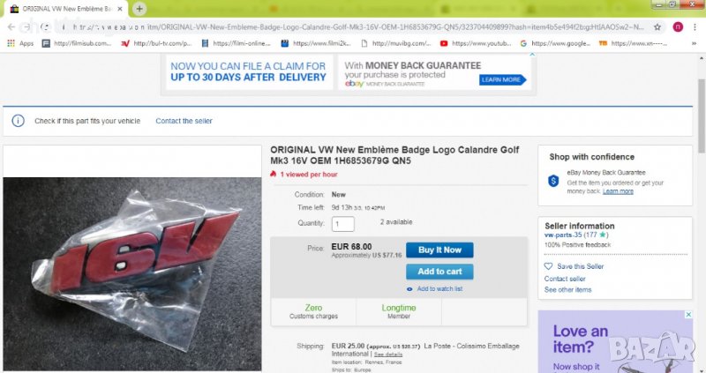Open the filmisub bookmark

pos(78,43)
